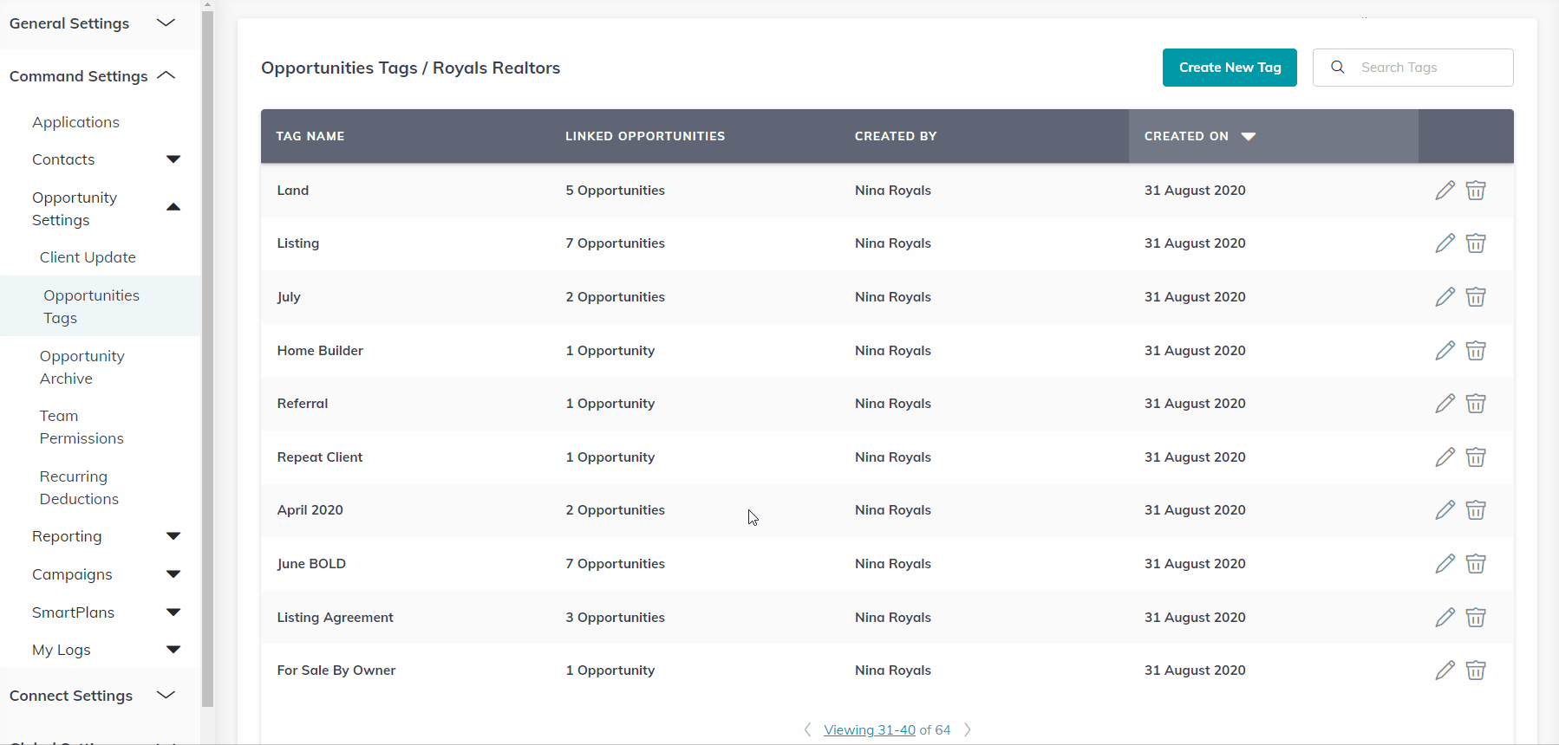This screenshot has width=1559, height=745.
Task: Sort by Tag Name column header
Action: pyautogui.click(x=310, y=137)
